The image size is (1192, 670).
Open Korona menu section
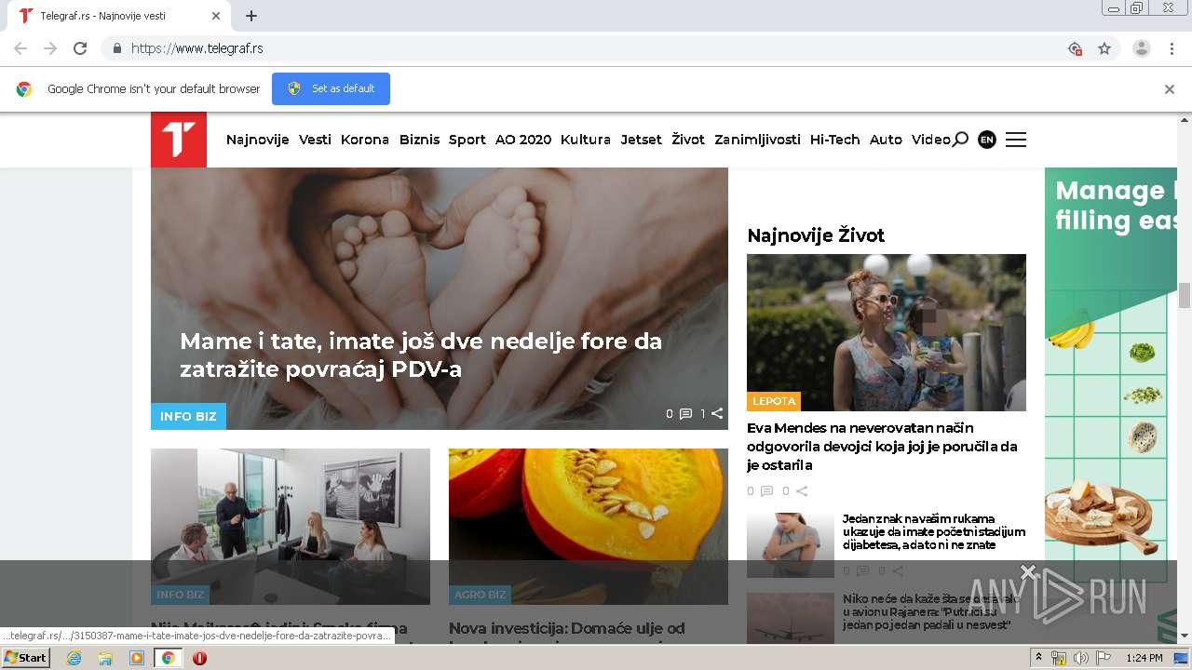pos(365,140)
